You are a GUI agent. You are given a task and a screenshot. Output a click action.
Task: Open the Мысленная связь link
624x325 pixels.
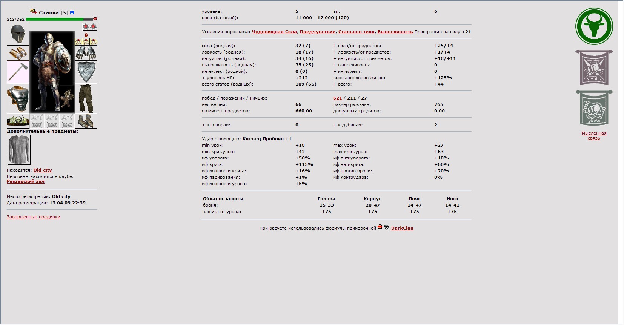click(x=594, y=135)
